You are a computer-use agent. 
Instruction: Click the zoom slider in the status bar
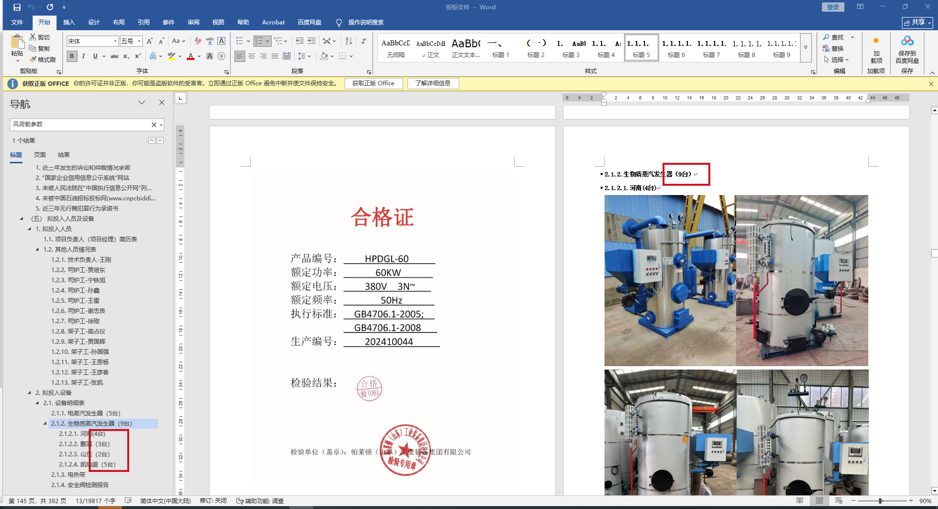tap(881, 501)
